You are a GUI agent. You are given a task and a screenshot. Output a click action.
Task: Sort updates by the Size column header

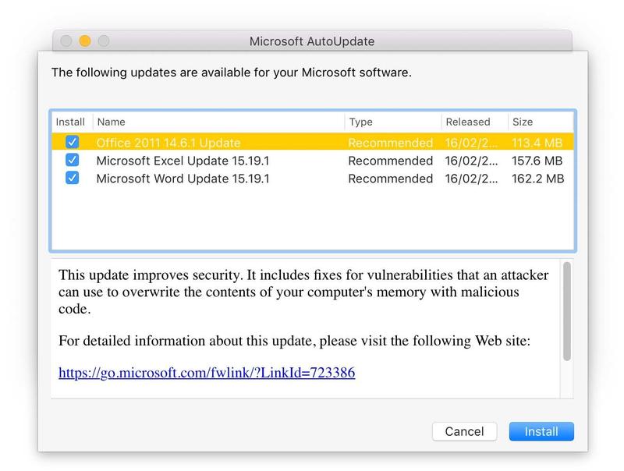(541, 122)
